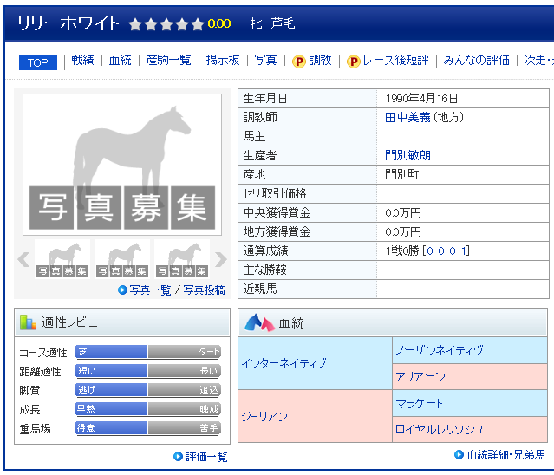Open the 血統詳細・兄弟馬 link
The height and width of the screenshot is (475, 554).
tap(506, 455)
